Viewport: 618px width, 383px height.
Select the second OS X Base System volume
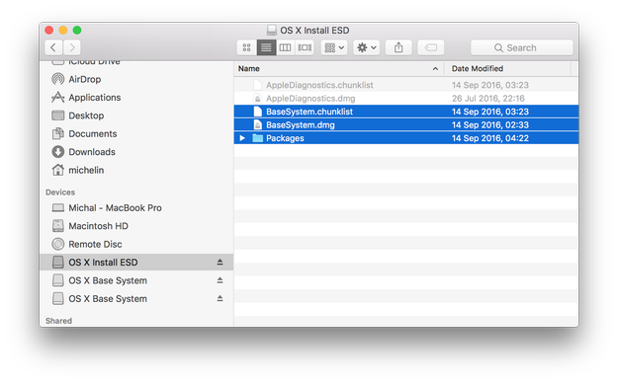pos(136,298)
